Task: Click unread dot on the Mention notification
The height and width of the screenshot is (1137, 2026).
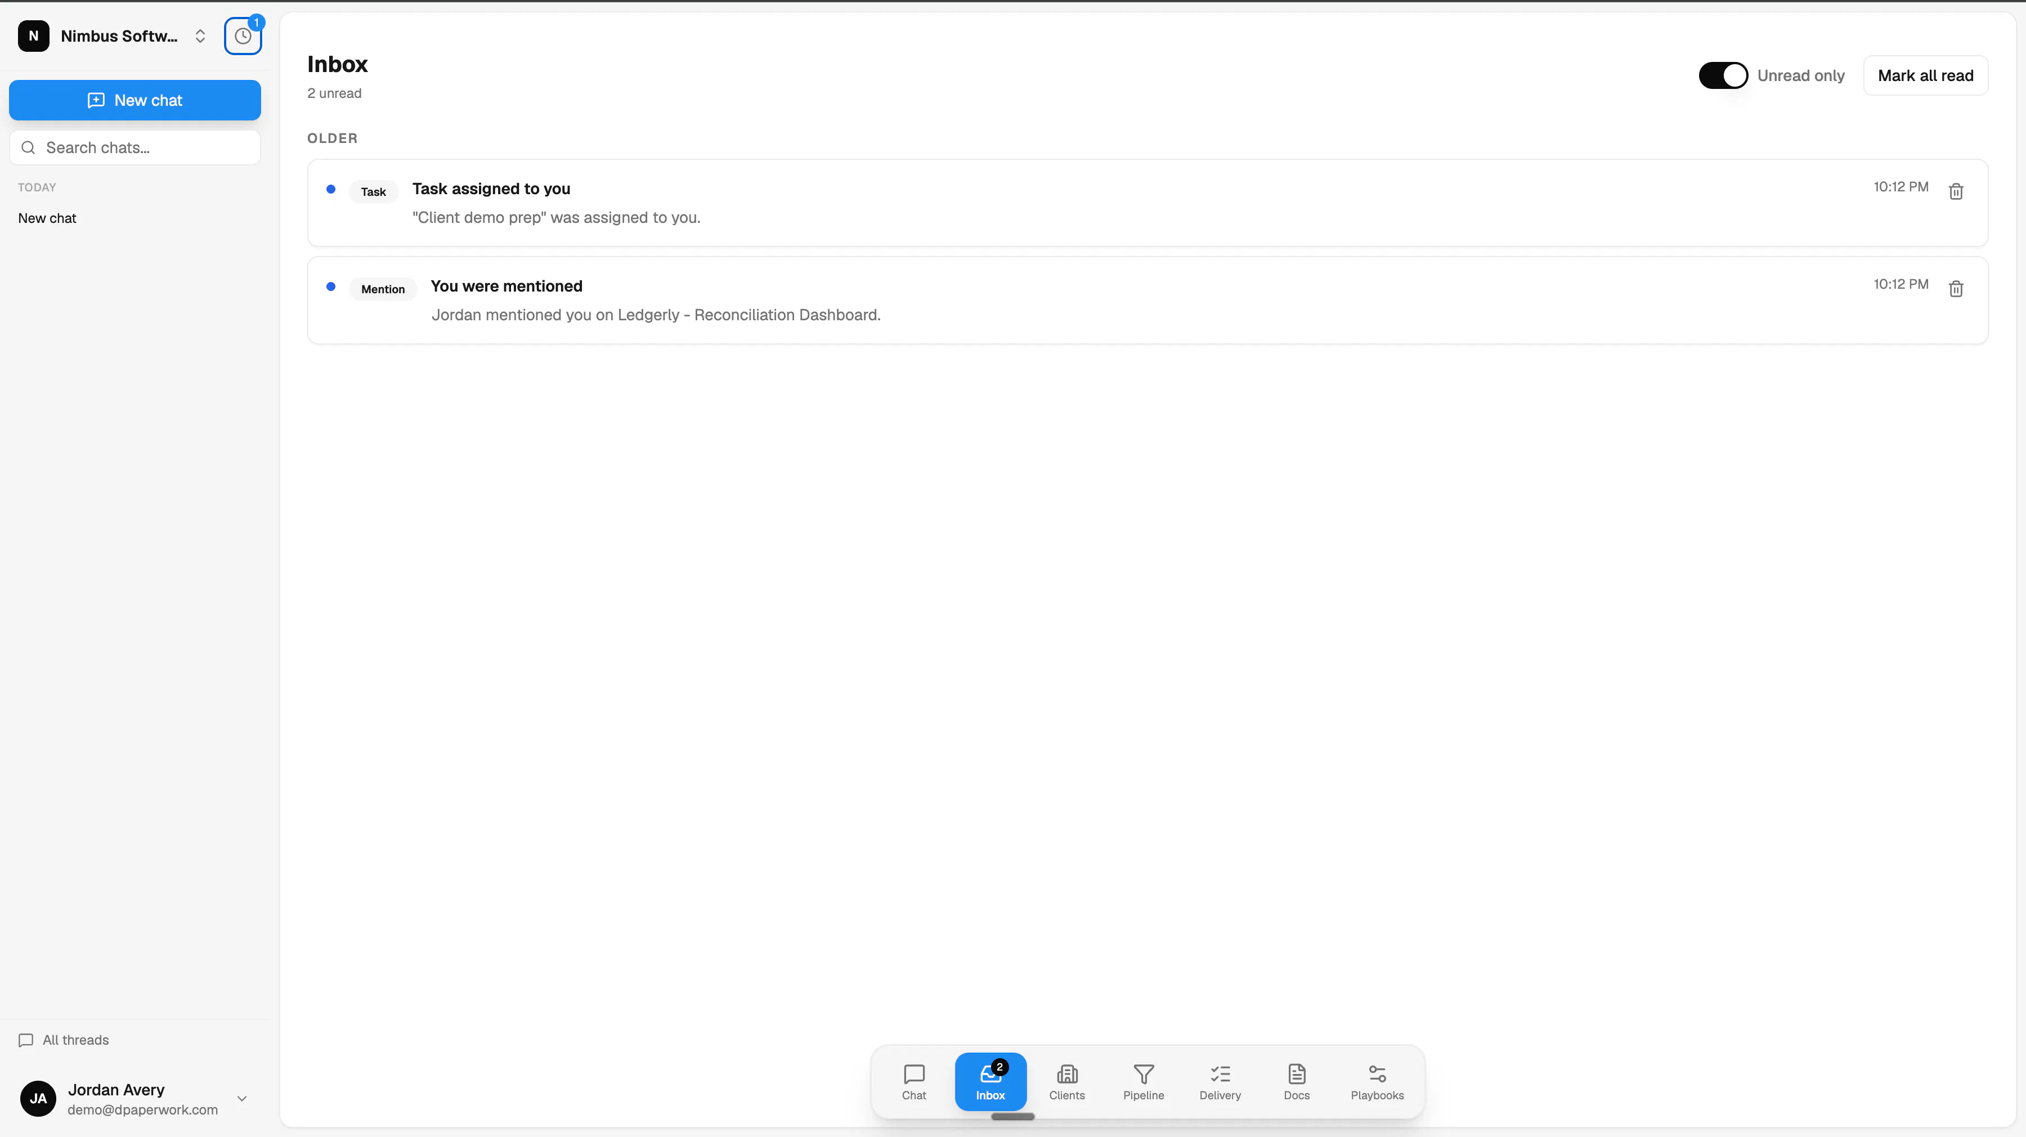Action: tap(331, 287)
